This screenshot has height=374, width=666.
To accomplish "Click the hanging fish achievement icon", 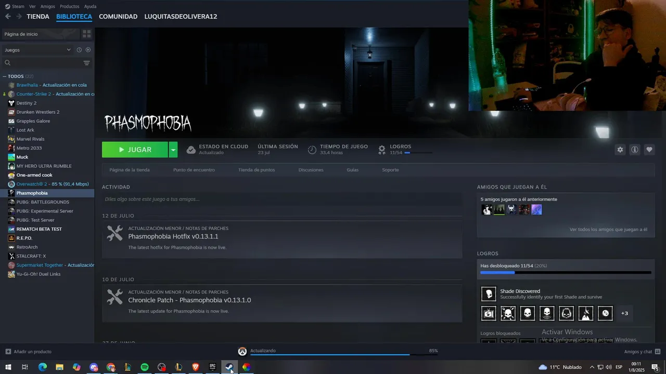I will click(586, 313).
